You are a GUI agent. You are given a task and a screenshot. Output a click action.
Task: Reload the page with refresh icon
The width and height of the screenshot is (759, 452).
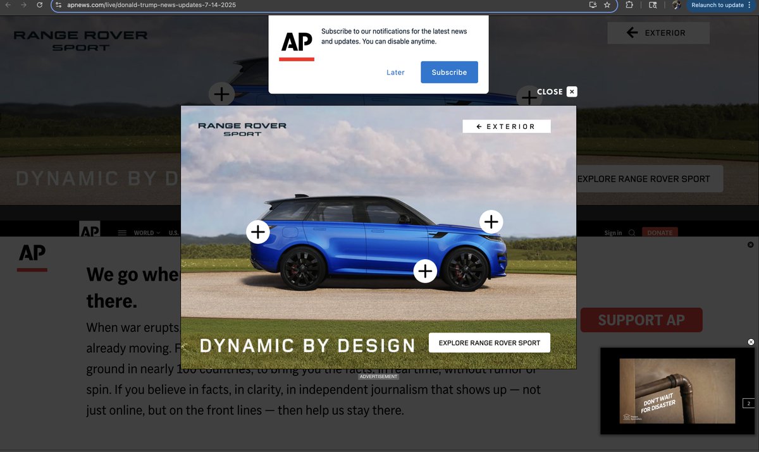(39, 5)
